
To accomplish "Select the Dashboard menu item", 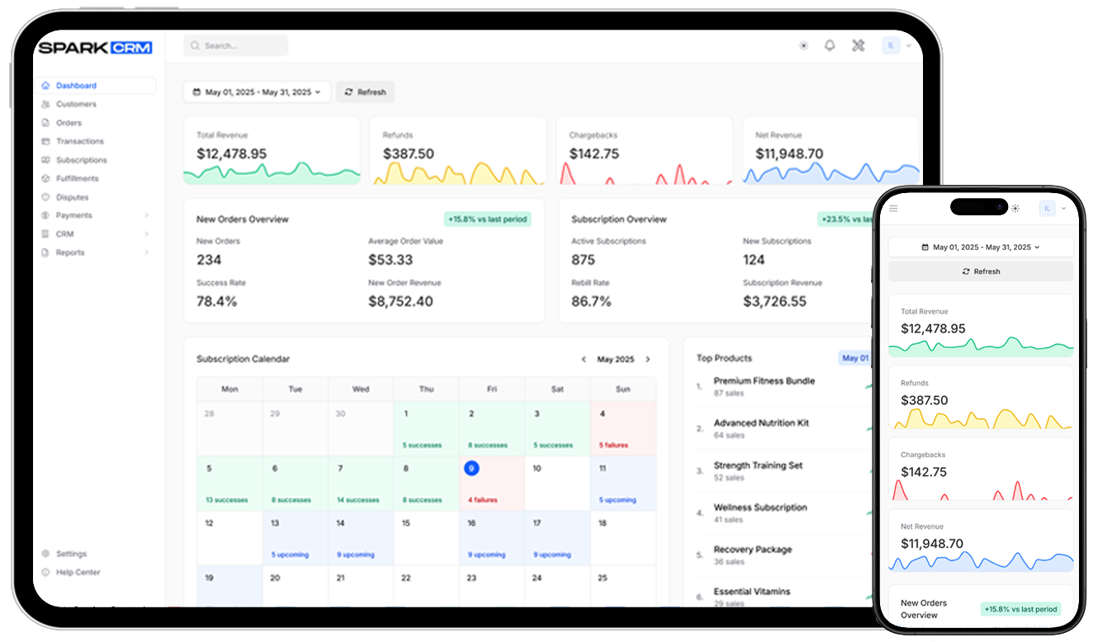I will point(95,86).
